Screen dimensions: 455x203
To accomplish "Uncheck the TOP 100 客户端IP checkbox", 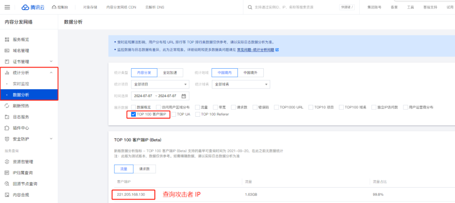I will 134,114.
